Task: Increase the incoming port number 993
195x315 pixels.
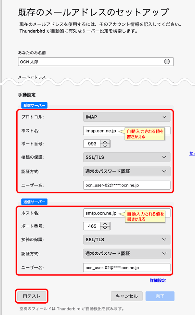Action: 106,142
